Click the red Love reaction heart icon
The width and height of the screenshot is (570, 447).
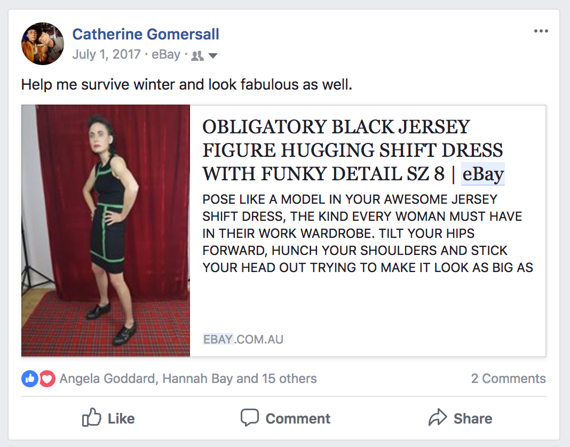[47, 379]
